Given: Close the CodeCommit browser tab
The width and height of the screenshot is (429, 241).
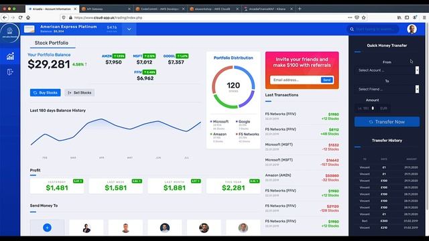Looking at the screenshot, I should pos(183,9).
